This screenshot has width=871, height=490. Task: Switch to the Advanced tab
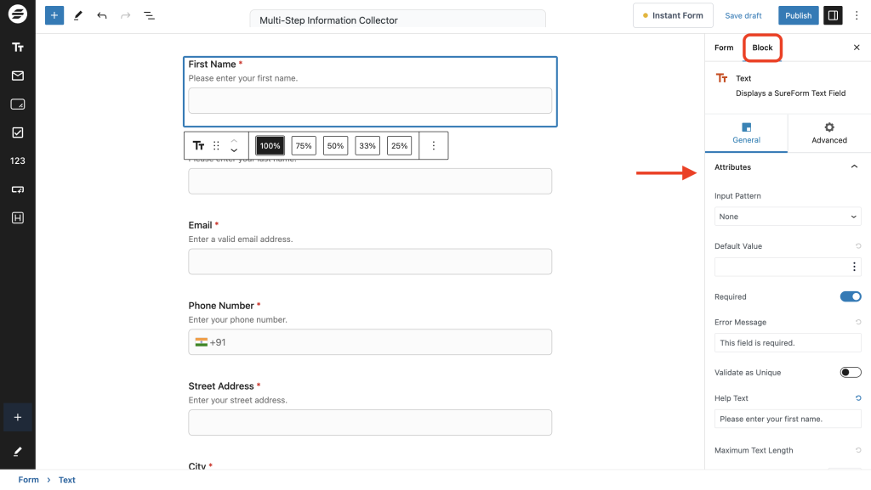(x=828, y=133)
